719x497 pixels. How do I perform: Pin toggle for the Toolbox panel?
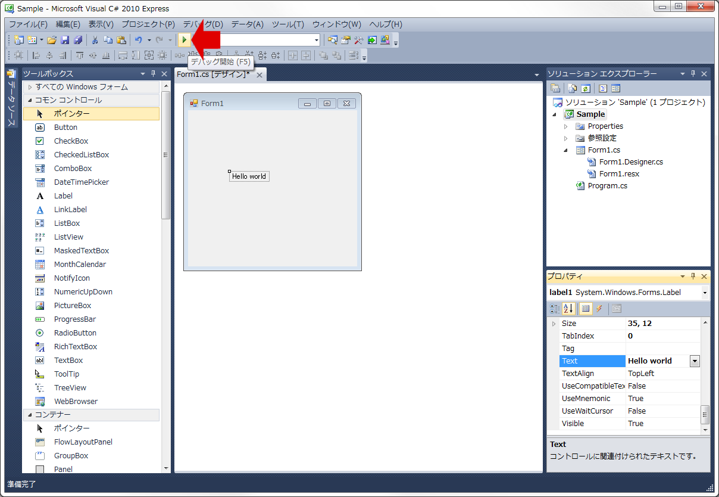(x=153, y=74)
